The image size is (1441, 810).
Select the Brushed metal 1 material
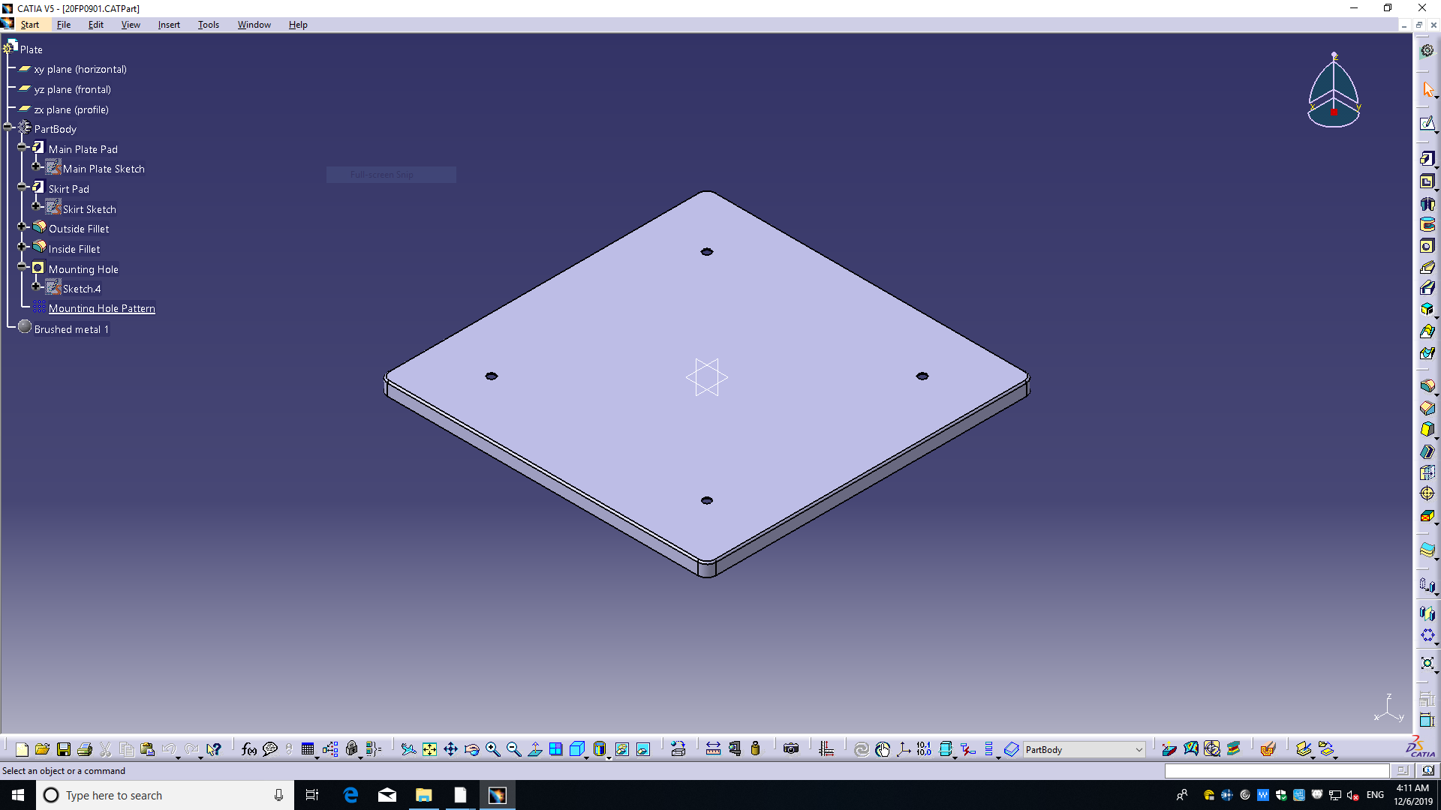click(x=71, y=329)
